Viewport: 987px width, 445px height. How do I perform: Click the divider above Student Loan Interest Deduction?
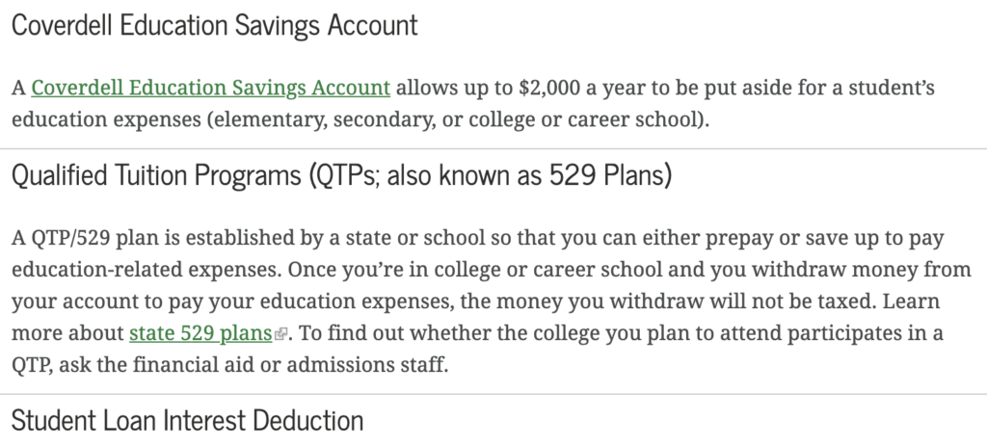point(493,394)
